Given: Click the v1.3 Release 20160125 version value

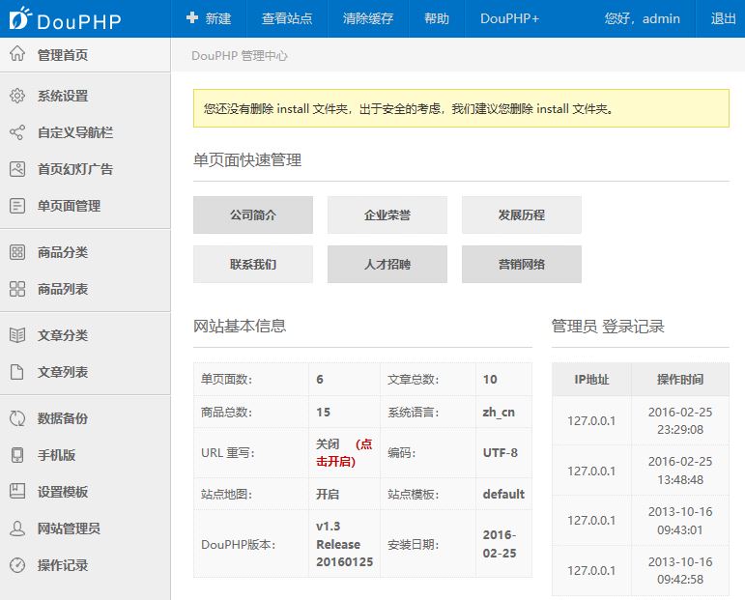Looking at the screenshot, I should pos(344,544).
